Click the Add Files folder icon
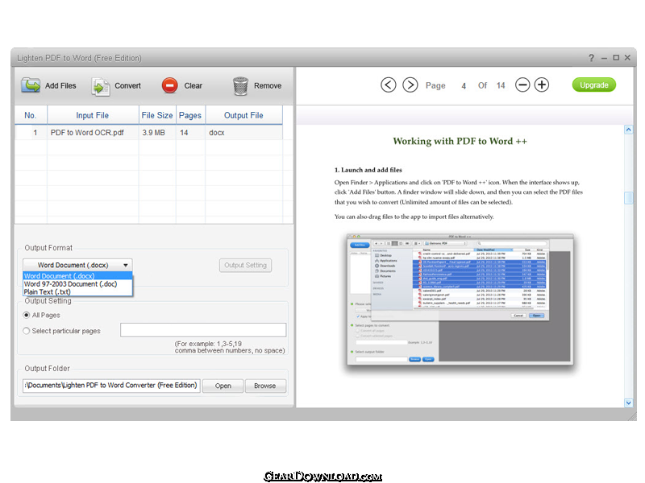645x483 pixels. (x=31, y=85)
